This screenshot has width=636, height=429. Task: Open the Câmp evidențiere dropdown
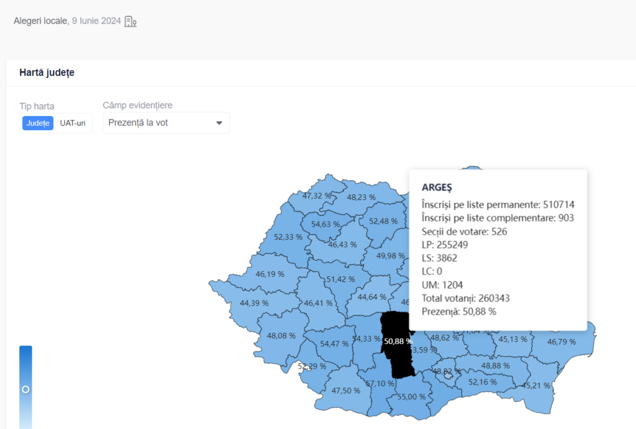166,123
